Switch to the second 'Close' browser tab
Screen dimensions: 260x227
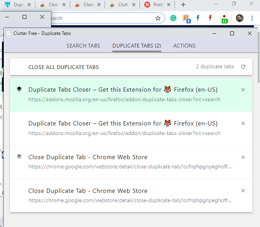(x=88, y=4)
